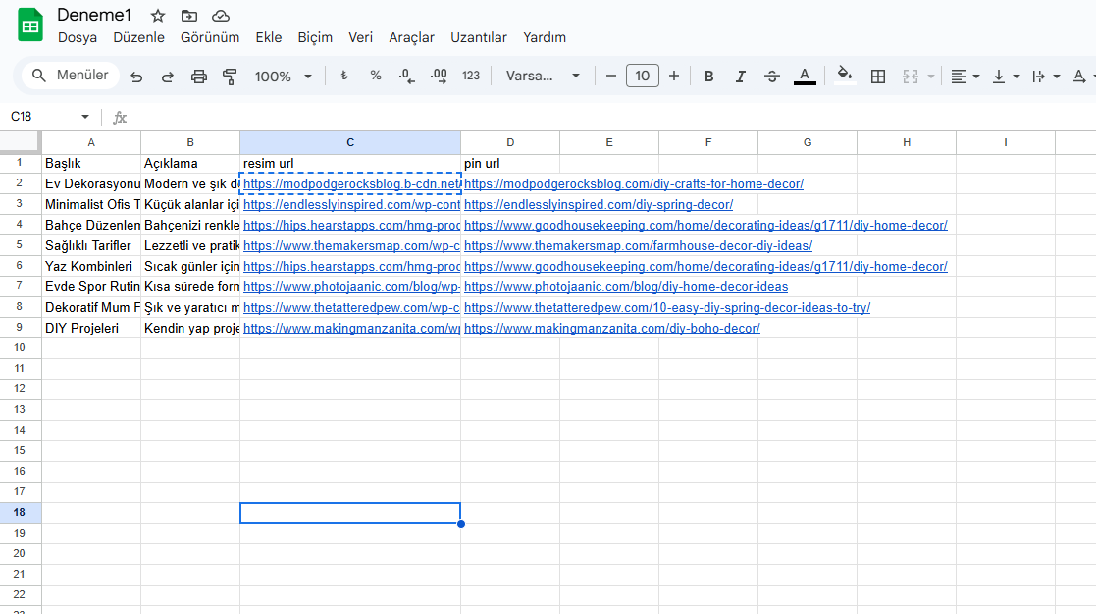Toggle italic formatting
1096x614 pixels.
point(740,77)
